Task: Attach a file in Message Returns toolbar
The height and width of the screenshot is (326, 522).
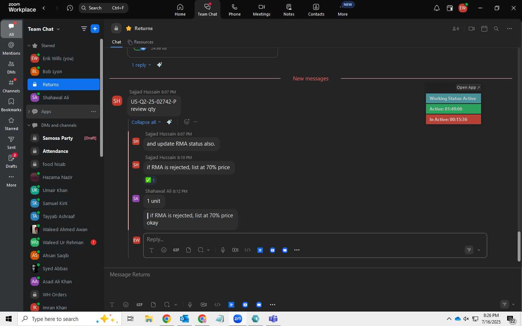Action: coord(153,305)
